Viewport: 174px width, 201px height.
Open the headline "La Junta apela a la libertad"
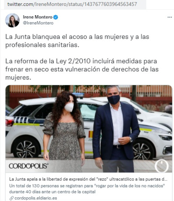click(x=88, y=179)
